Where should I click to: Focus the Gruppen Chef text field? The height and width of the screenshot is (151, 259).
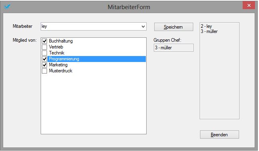174,48
